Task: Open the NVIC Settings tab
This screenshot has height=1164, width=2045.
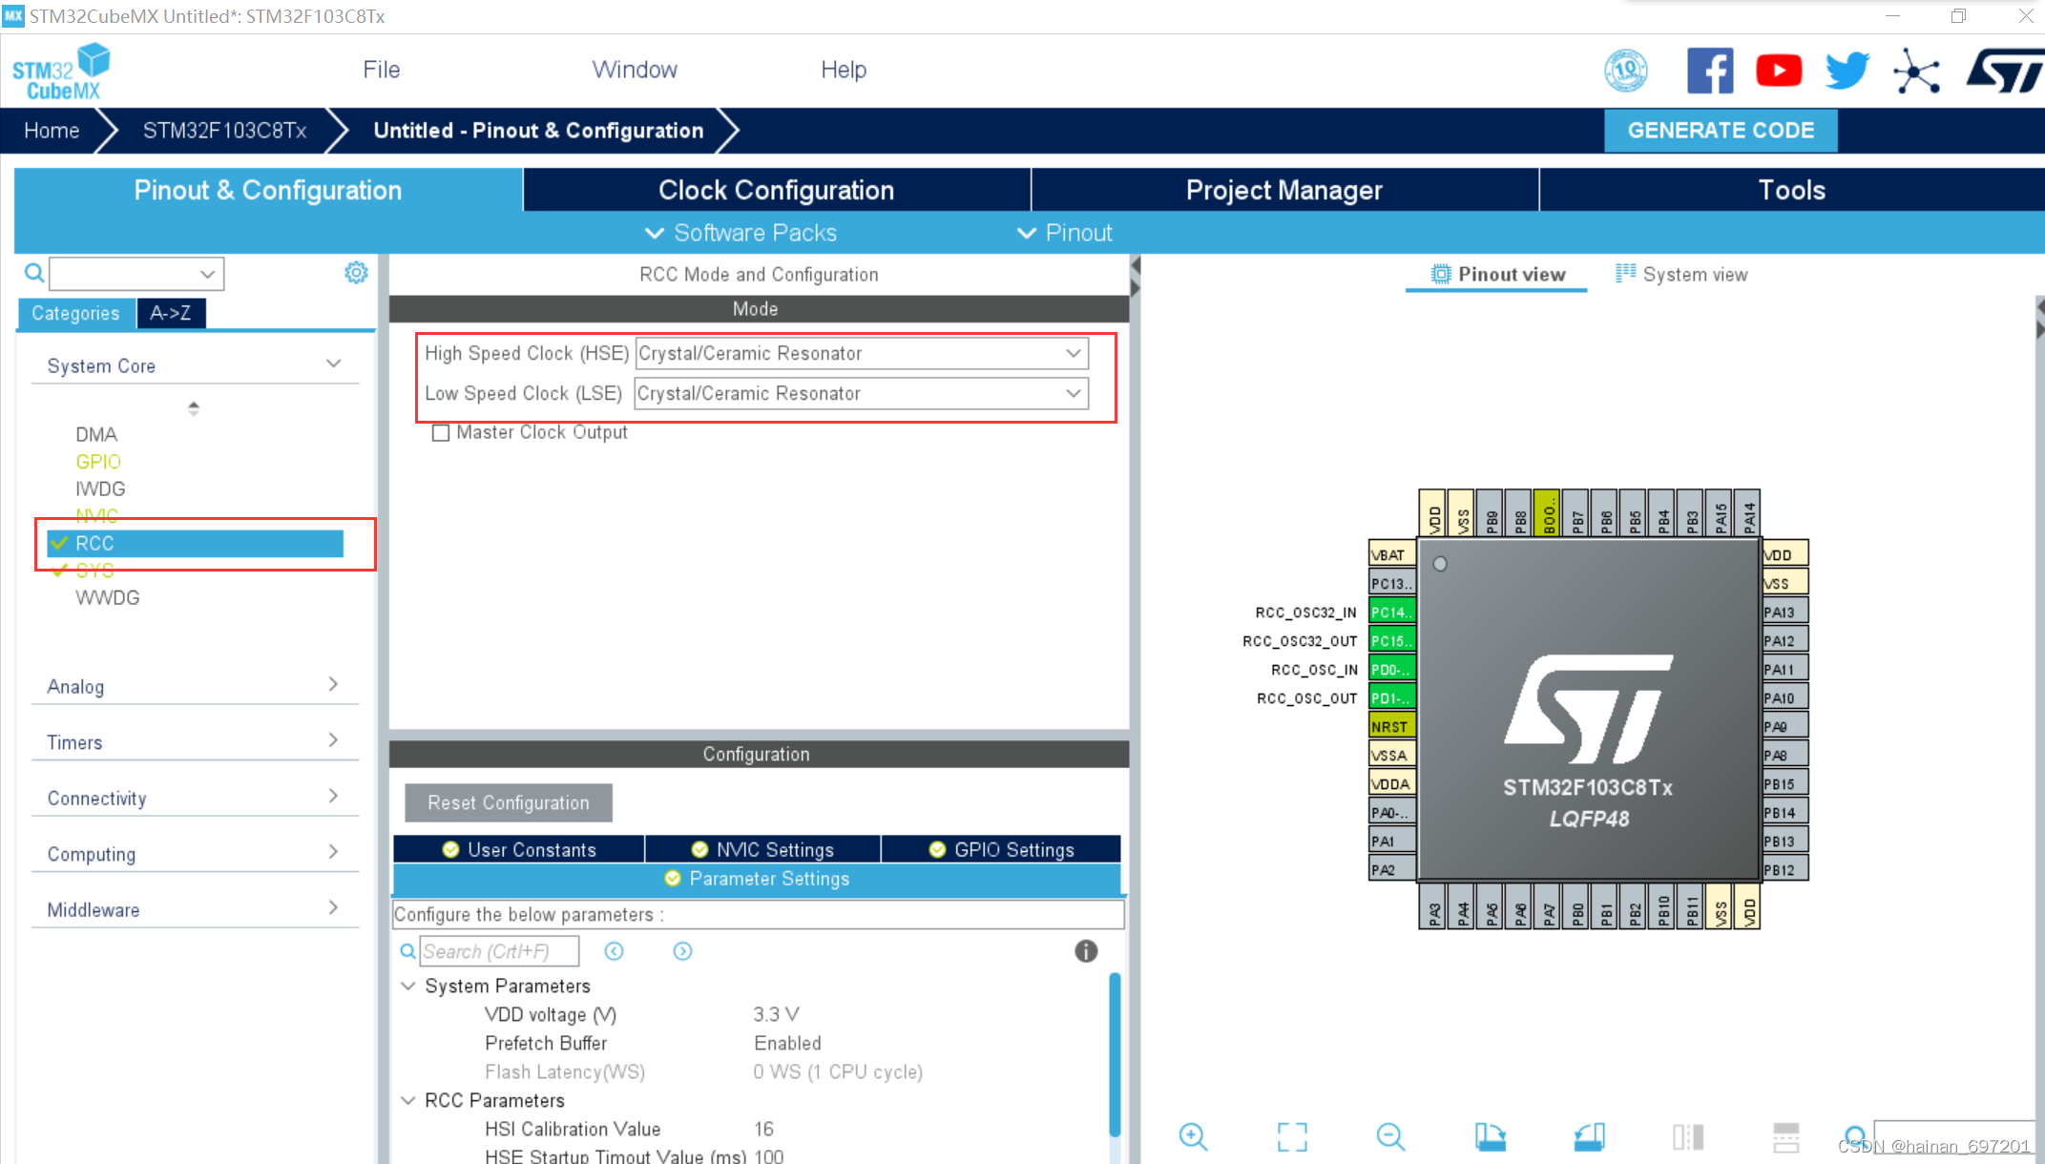Action: click(x=762, y=849)
